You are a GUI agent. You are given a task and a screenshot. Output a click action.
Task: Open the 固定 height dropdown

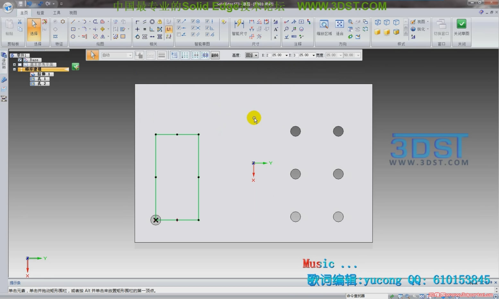tap(252, 55)
